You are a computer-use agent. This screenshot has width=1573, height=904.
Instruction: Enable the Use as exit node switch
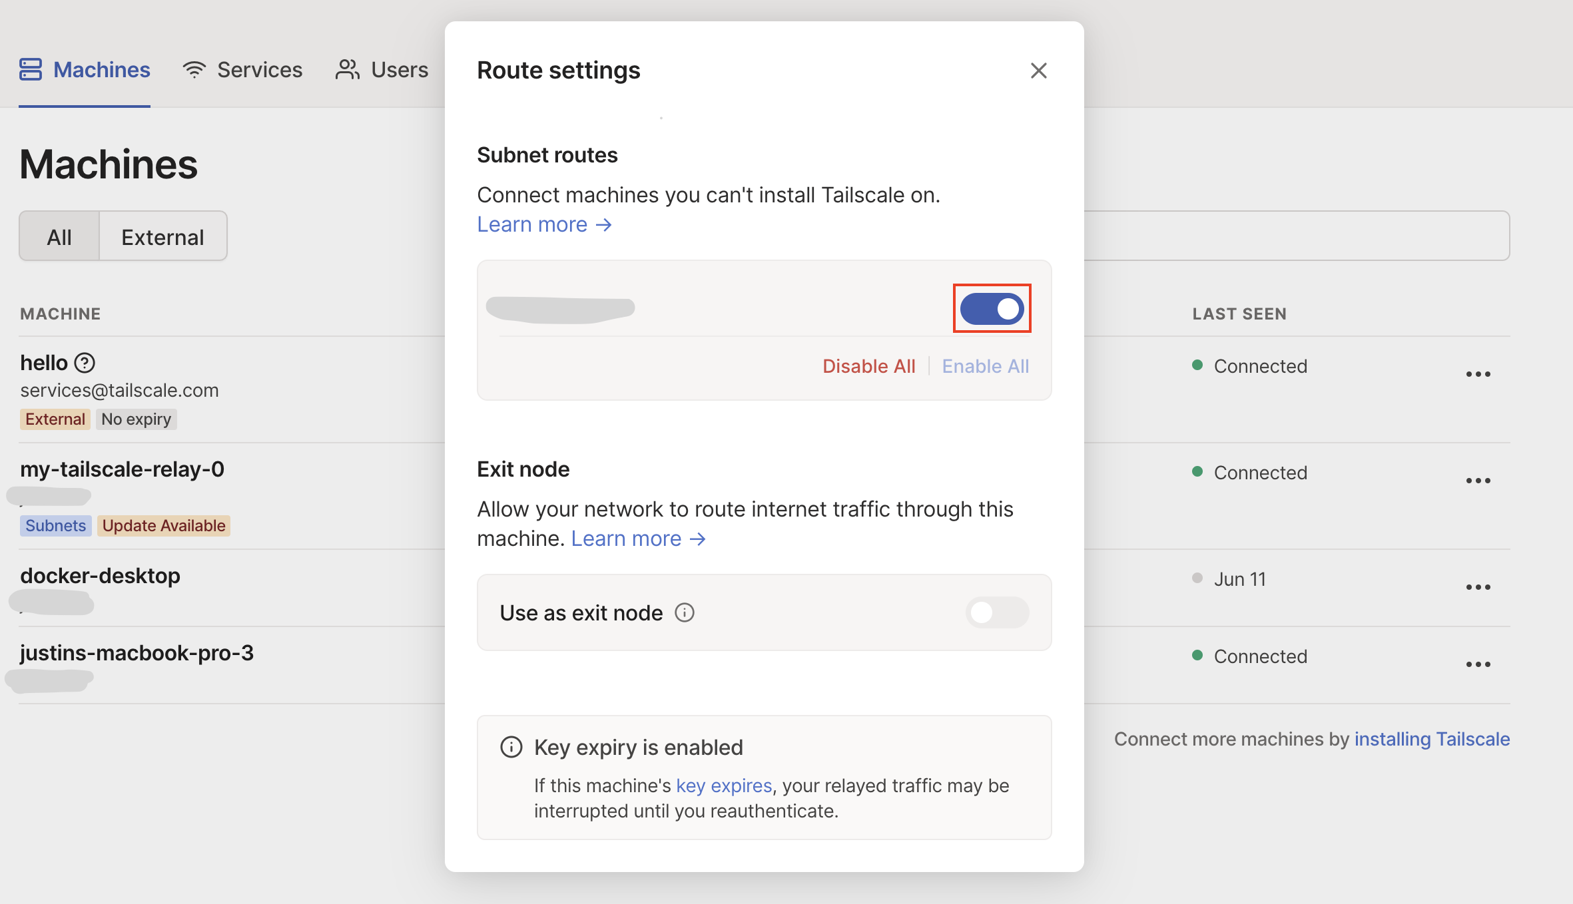(997, 612)
